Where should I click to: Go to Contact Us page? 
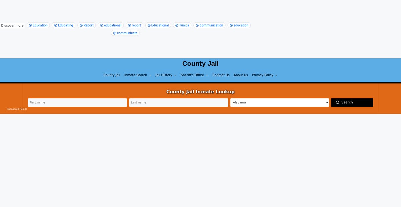[221, 75]
